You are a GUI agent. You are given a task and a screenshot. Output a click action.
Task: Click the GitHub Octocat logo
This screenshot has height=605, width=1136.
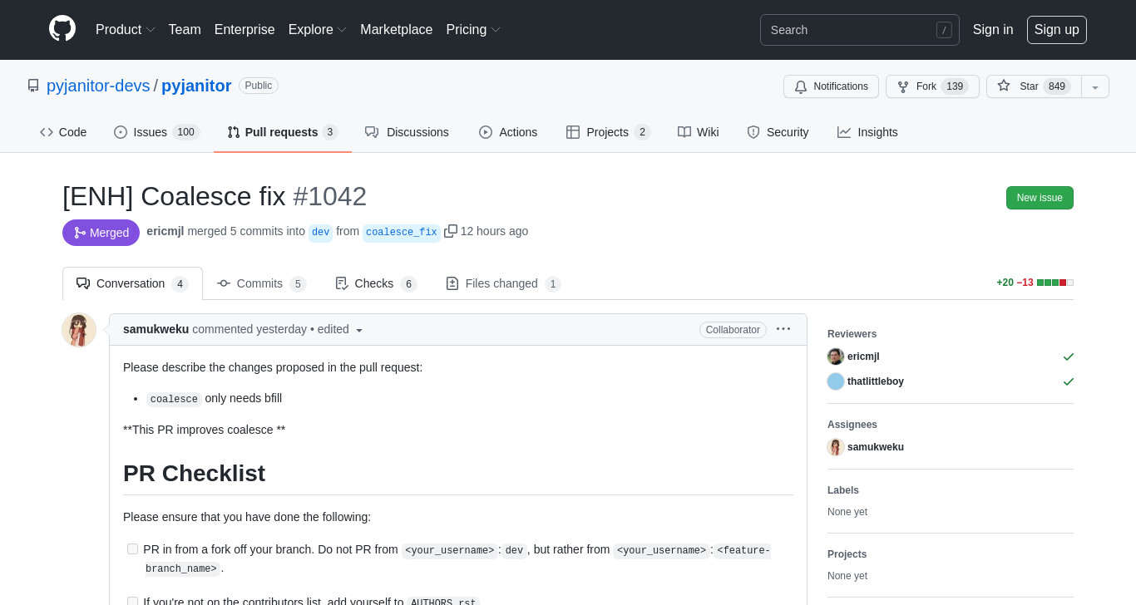click(x=62, y=29)
